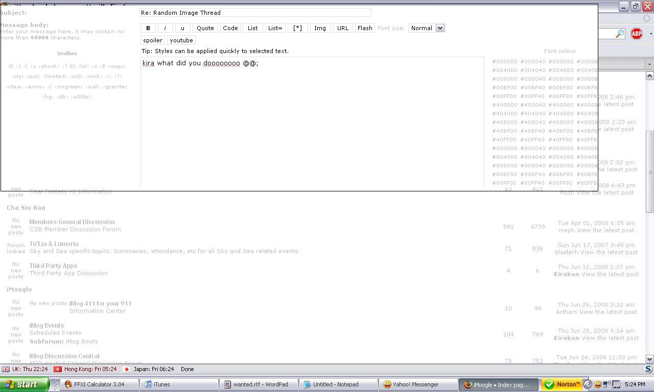The width and height of the screenshot is (654, 392).
Task: Open the Adblock Plus dropdown arrow
Action: click(650, 34)
